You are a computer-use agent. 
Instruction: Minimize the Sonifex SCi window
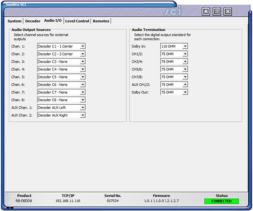pyautogui.click(x=217, y=12)
